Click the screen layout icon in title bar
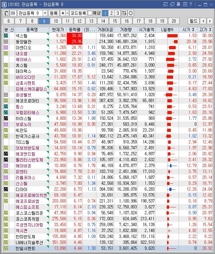Screen dimensions: 215x254 [165, 4]
